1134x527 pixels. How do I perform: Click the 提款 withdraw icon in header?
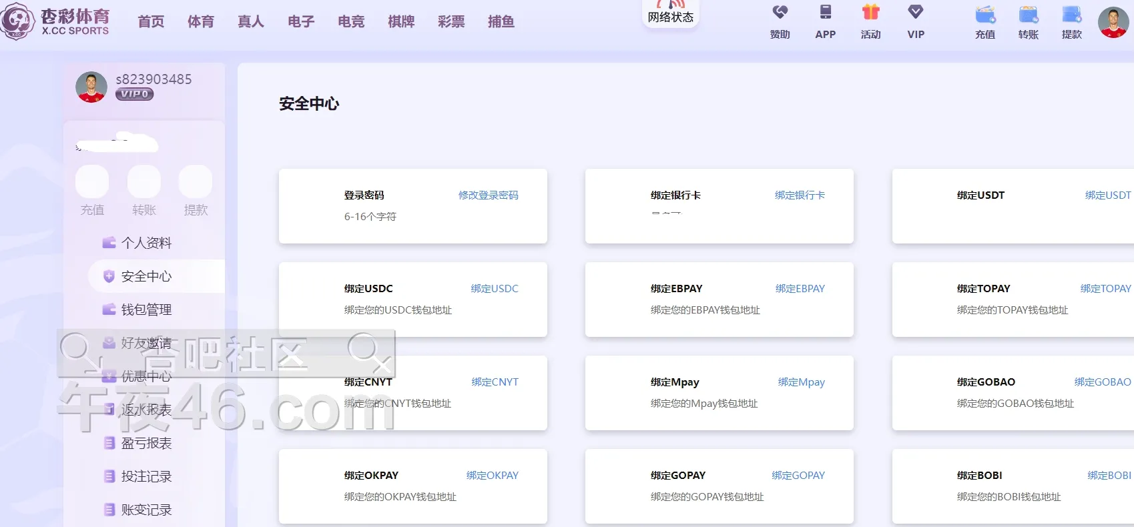(x=1071, y=15)
